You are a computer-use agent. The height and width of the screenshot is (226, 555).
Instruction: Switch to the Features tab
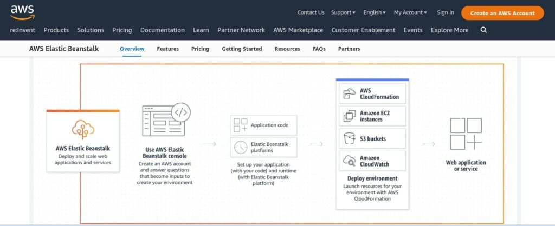tap(168, 49)
